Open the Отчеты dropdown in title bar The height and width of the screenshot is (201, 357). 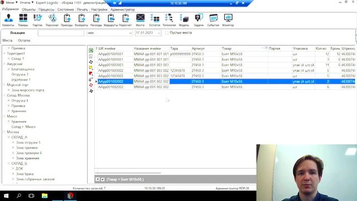pyautogui.click(x=26, y=2)
